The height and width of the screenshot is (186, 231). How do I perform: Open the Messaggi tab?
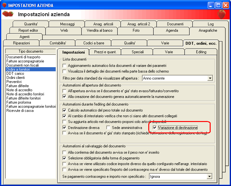pos(67,24)
